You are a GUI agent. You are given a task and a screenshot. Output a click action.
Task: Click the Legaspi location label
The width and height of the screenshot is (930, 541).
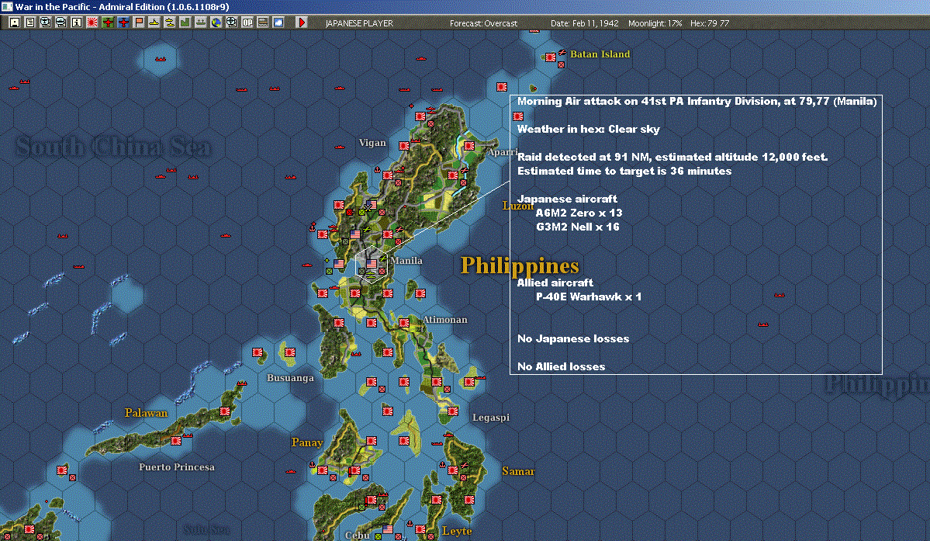click(x=490, y=418)
